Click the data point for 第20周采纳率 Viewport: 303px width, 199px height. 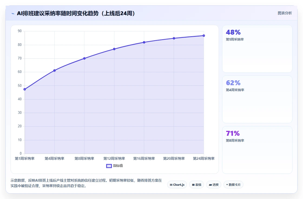click(174, 38)
